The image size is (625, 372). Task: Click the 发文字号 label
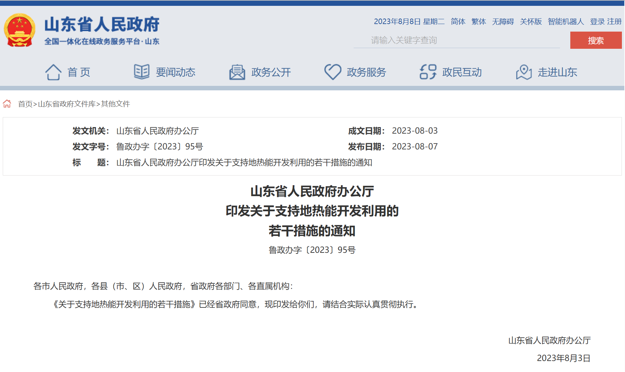coord(90,147)
